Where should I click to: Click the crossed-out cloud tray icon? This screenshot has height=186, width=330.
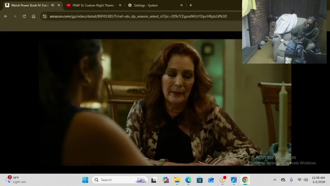coord(283,180)
